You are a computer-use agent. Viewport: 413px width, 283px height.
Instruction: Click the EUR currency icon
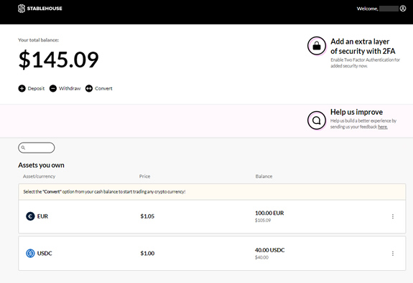pos(30,216)
